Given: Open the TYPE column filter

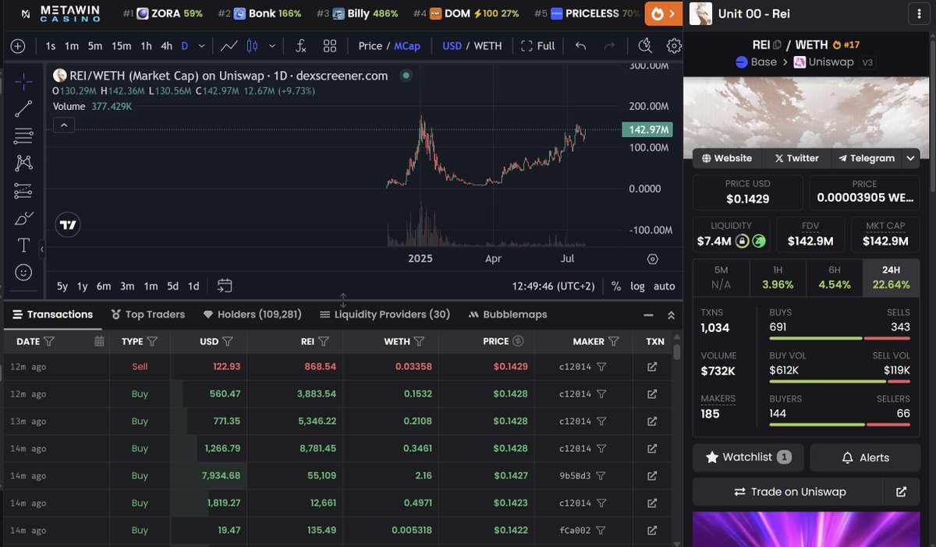Looking at the screenshot, I should [x=152, y=341].
